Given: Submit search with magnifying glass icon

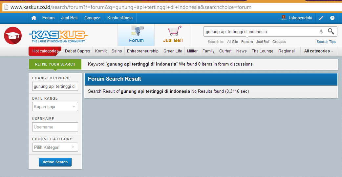Looking at the screenshot, I should [x=331, y=31].
